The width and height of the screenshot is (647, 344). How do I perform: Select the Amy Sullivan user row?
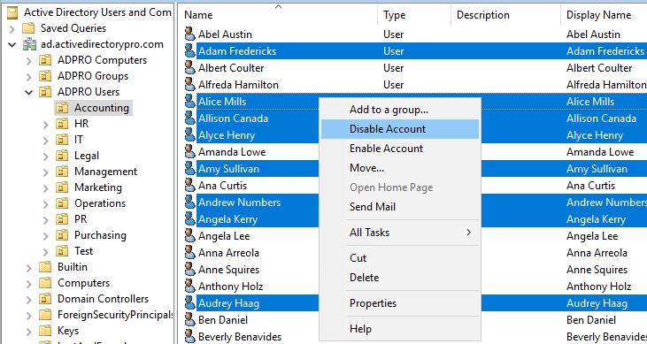(228, 169)
